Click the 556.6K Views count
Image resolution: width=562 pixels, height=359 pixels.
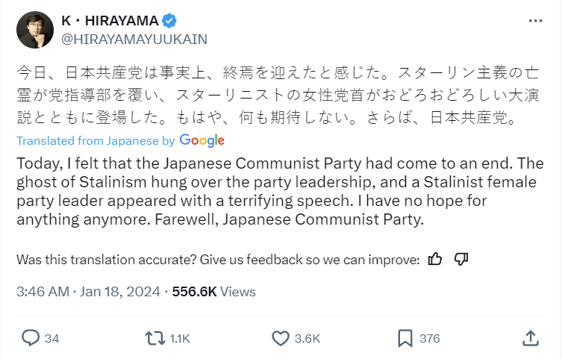(x=213, y=292)
